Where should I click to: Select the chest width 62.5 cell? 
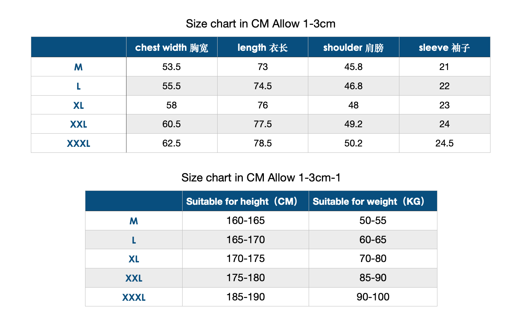coord(172,143)
